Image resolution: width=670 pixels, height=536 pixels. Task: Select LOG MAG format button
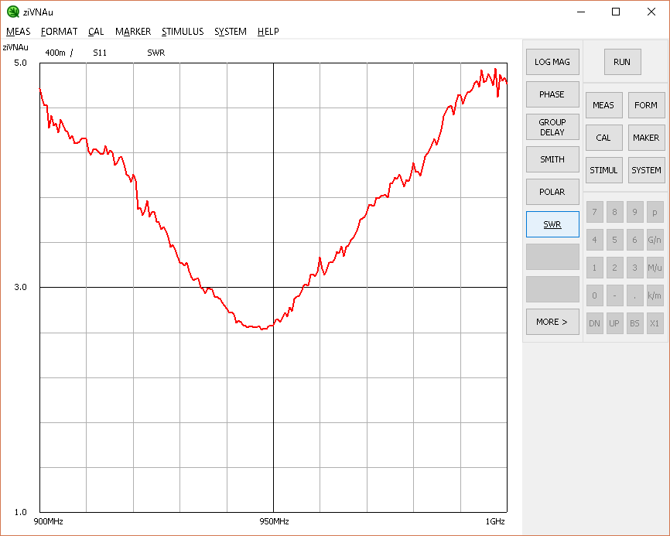coord(552,62)
